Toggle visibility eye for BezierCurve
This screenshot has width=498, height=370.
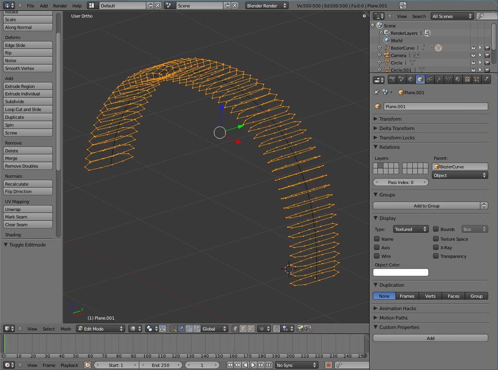pos(473,48)
